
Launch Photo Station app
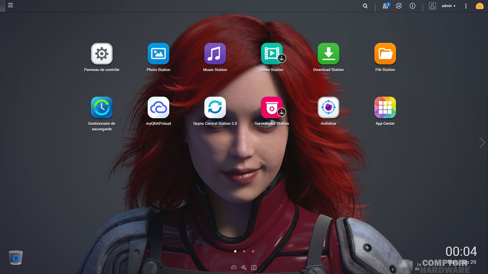pos(158,54)
